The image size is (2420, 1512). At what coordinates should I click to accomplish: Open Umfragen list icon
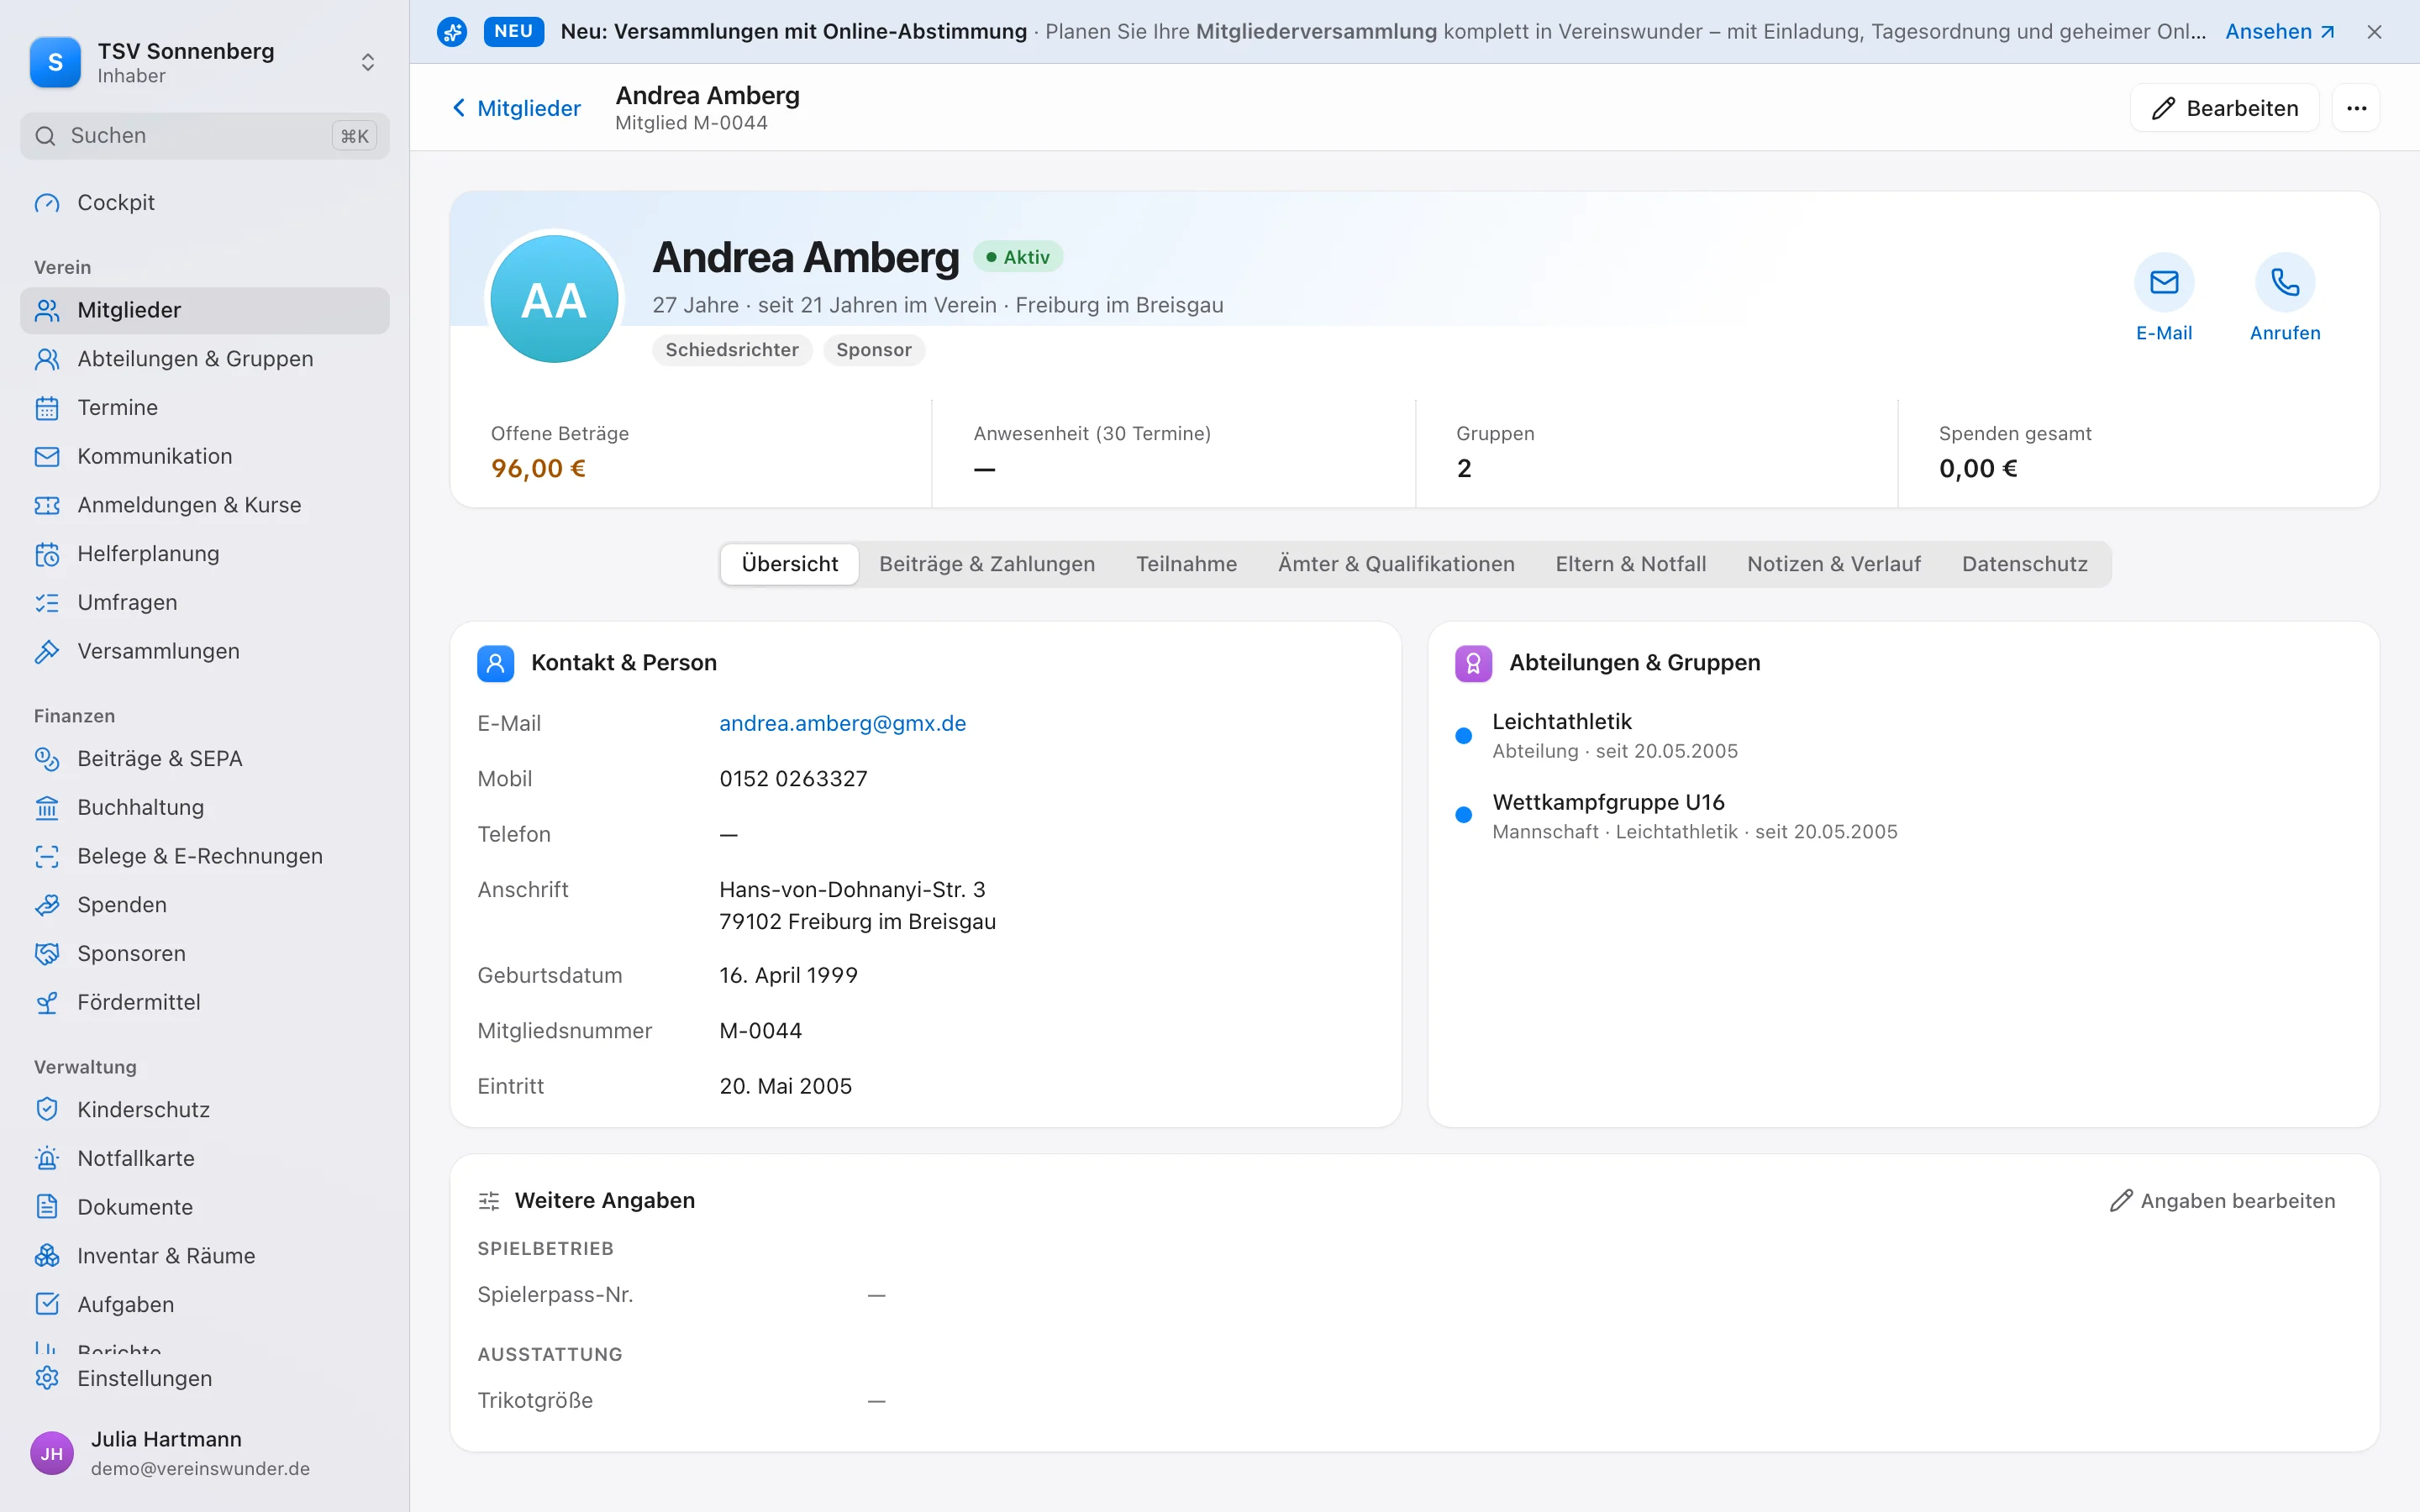47,603
